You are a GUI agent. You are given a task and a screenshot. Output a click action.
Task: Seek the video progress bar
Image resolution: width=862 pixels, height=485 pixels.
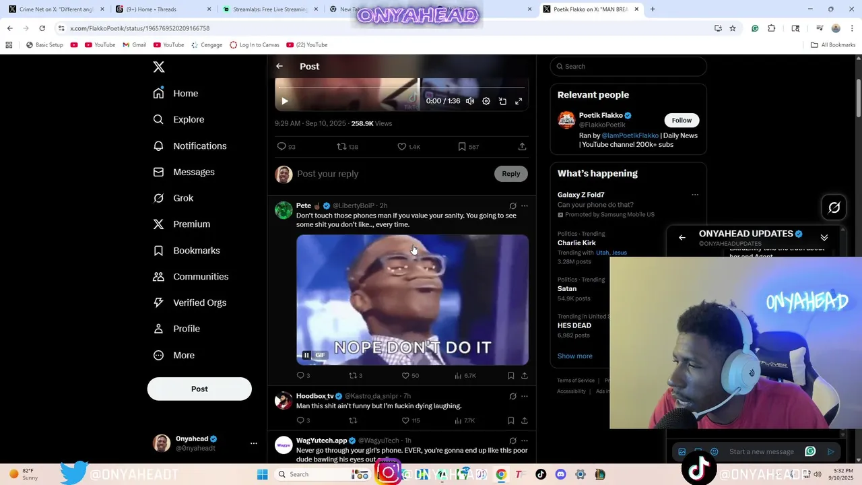pos(402,88)
